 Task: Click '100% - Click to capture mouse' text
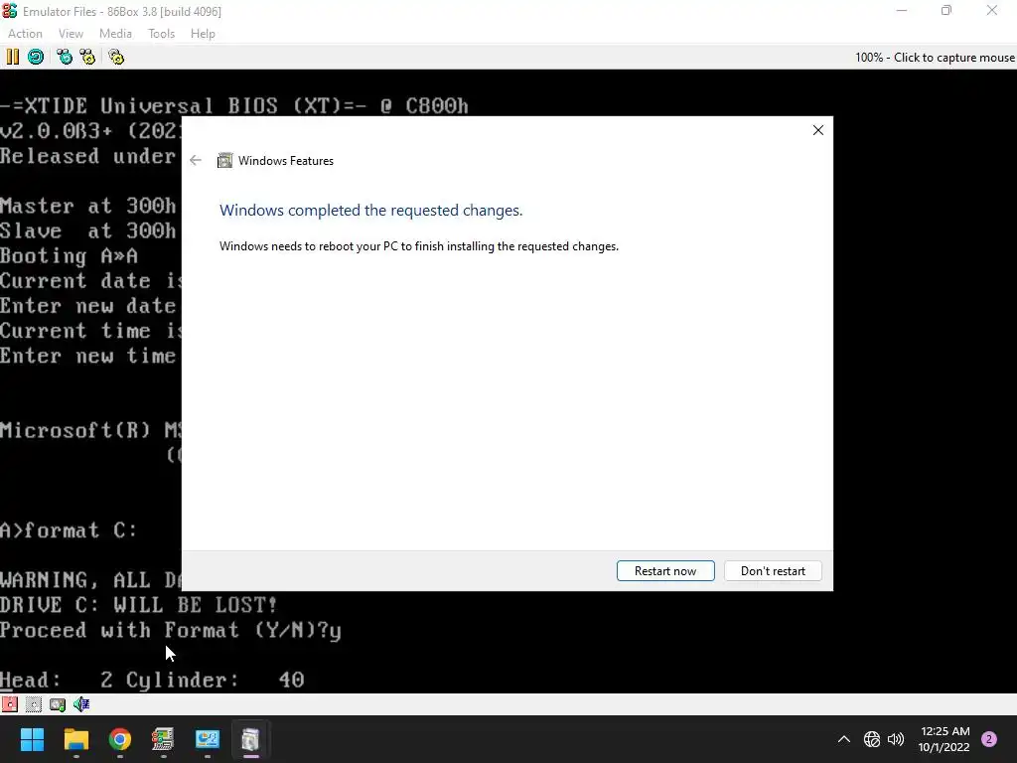(935, 57)
